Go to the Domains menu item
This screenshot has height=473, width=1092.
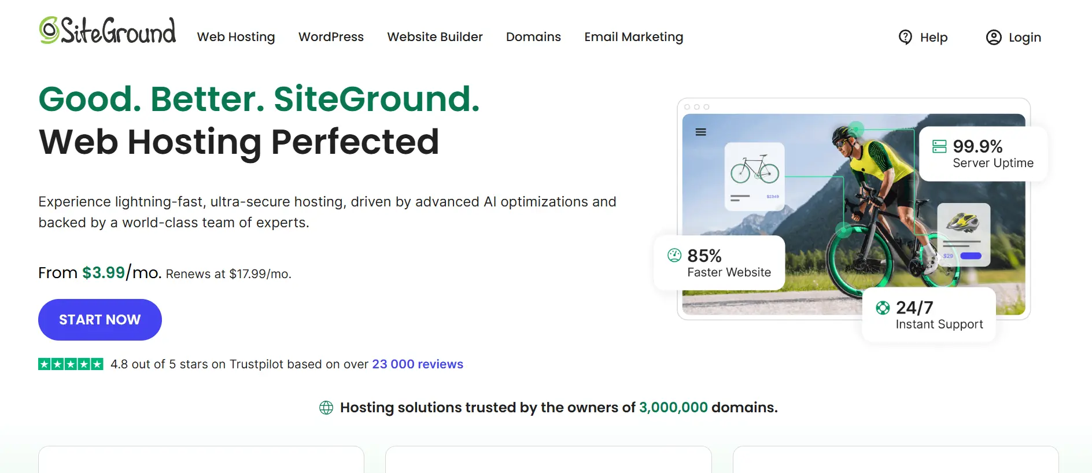533,37
